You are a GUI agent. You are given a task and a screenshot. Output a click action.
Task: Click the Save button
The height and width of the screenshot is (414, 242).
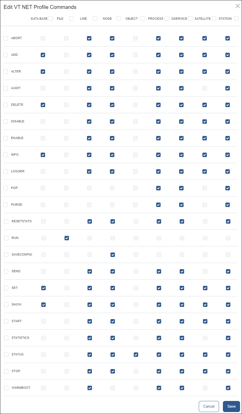(231, 406)
